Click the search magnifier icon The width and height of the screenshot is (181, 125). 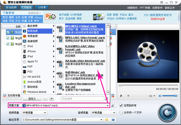(x=106, y=99)
